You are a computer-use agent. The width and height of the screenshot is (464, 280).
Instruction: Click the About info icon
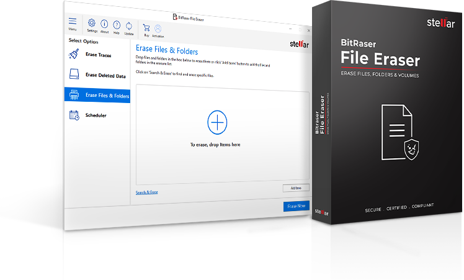click(x=104, y=24)
